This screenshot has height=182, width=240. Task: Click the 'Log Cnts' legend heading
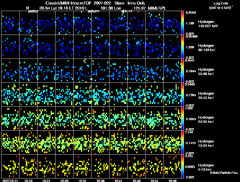tap(221, 3)
